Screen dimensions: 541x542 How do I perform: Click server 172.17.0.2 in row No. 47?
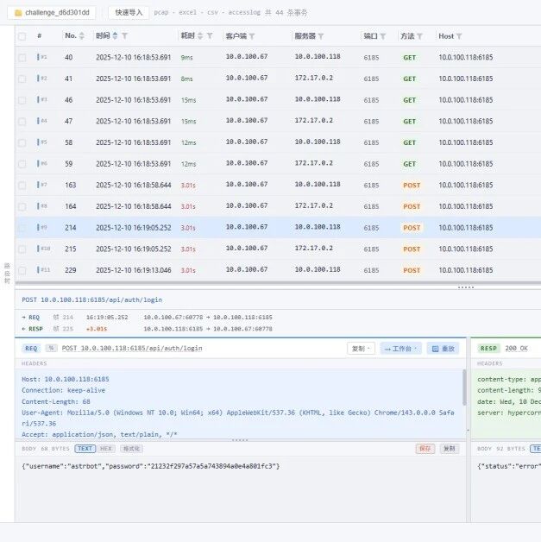tap(314, 121)
